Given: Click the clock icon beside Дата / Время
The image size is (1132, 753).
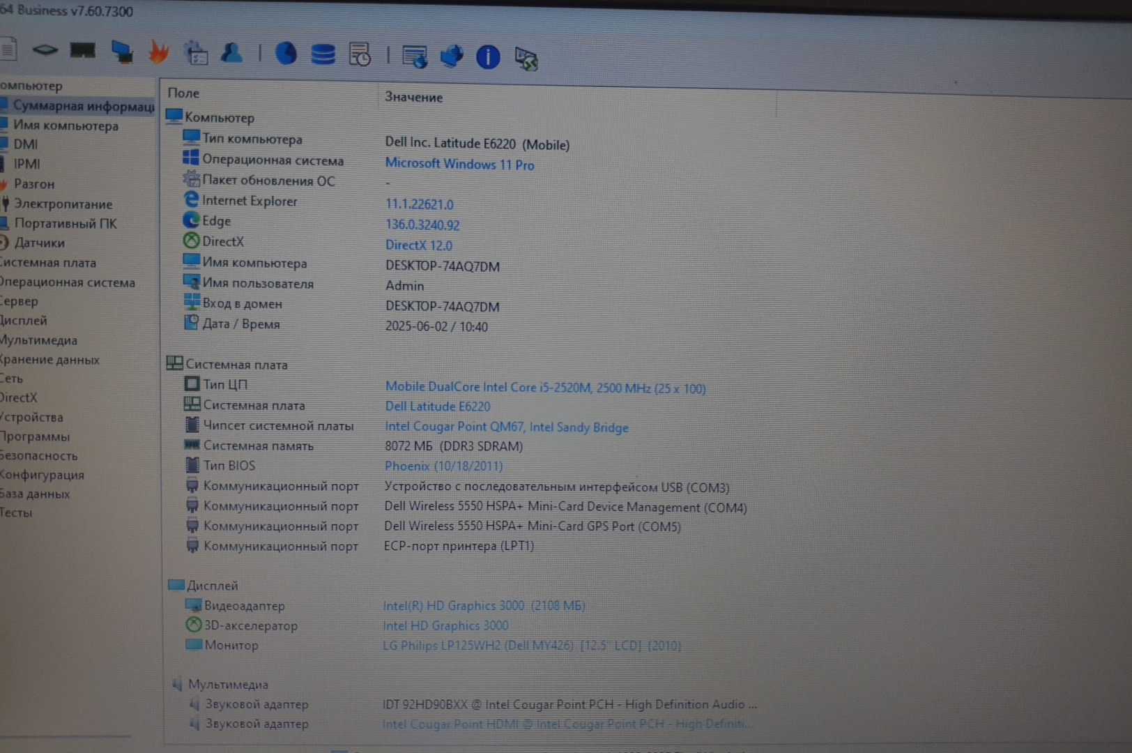Looking at the screenshot, I should click(x=191, y=322).
